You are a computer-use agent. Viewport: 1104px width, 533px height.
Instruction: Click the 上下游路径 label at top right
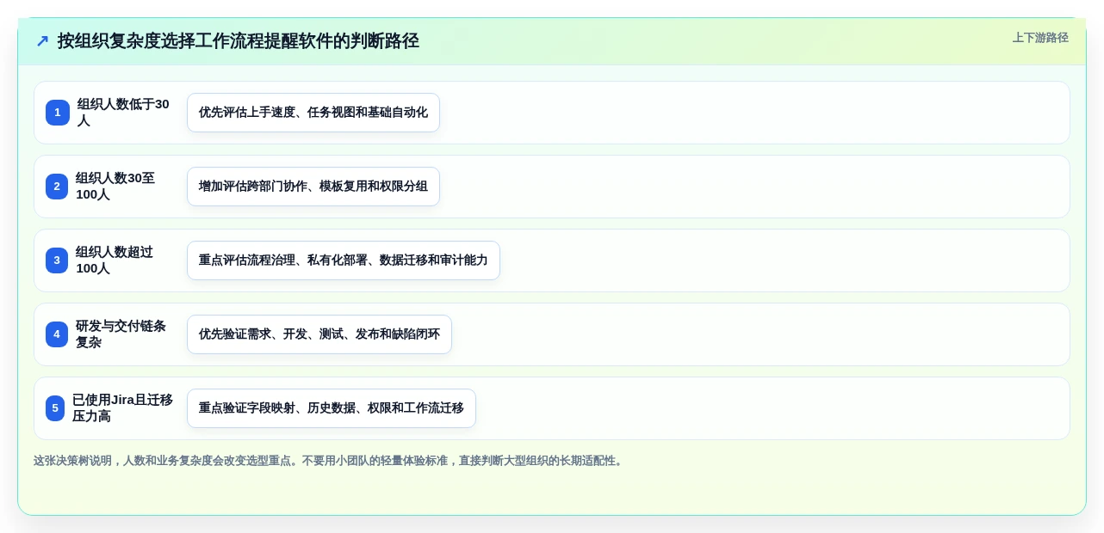coord(1040,38)
